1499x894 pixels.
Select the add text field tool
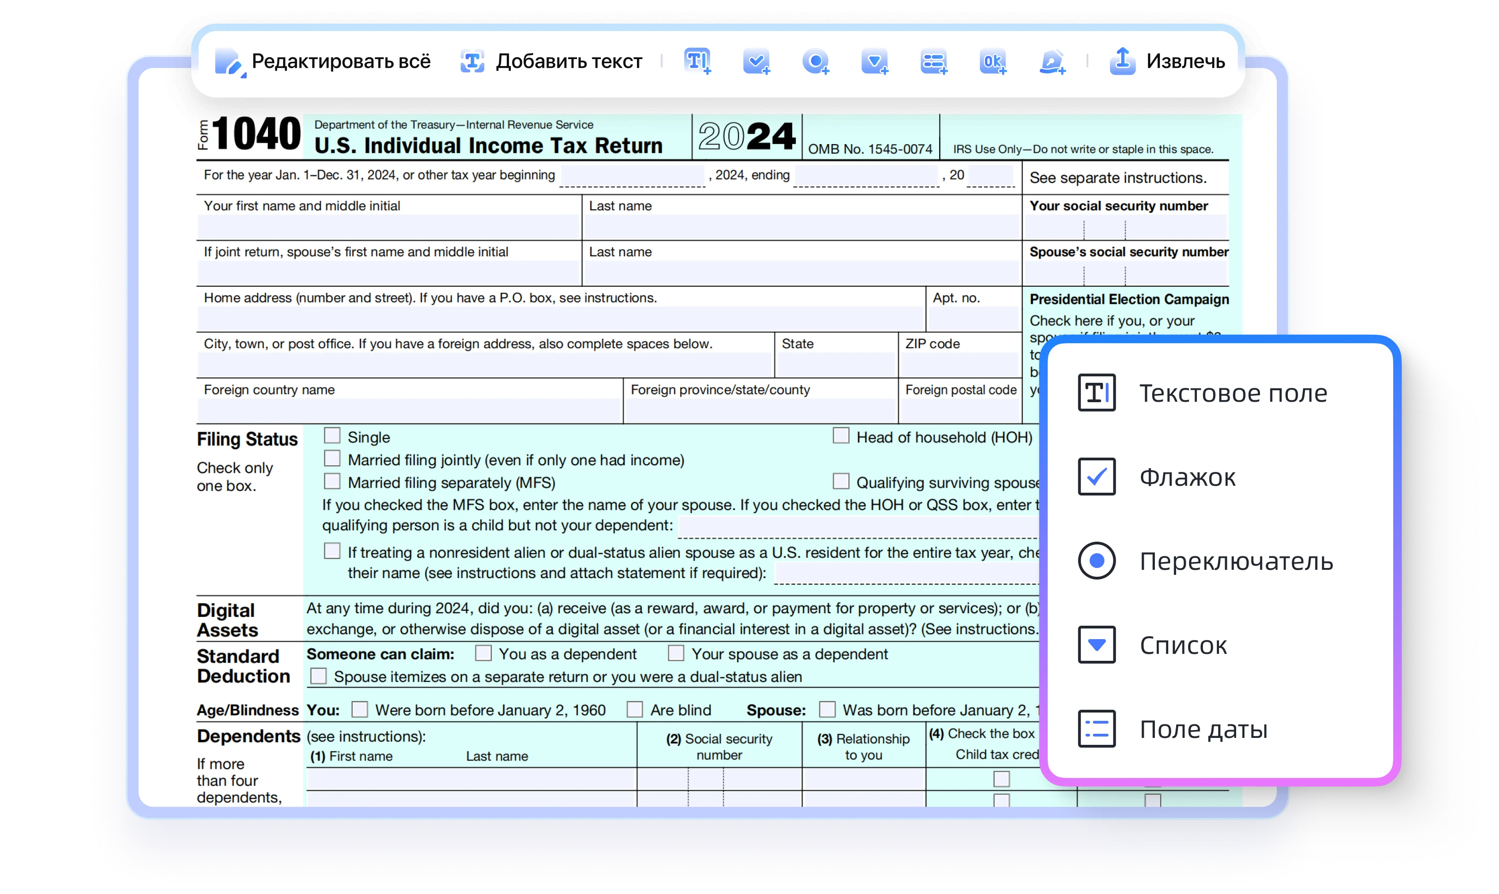click(x=698, y=61)
